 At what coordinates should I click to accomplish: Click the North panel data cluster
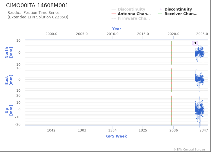200,53
